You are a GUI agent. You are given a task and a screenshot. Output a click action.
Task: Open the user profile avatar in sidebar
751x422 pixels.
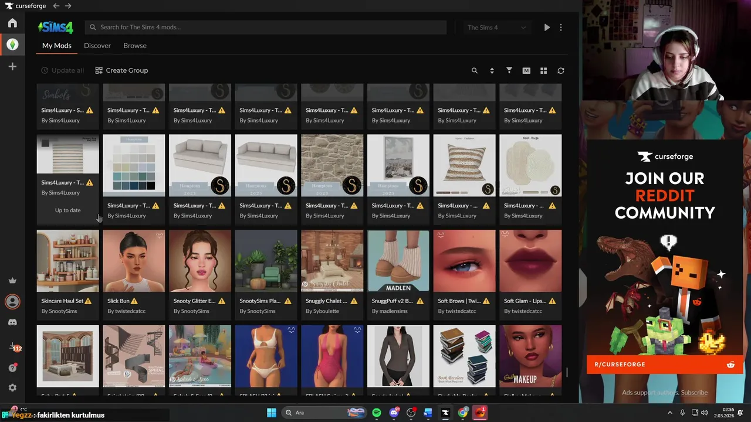[x=12, y=302]
